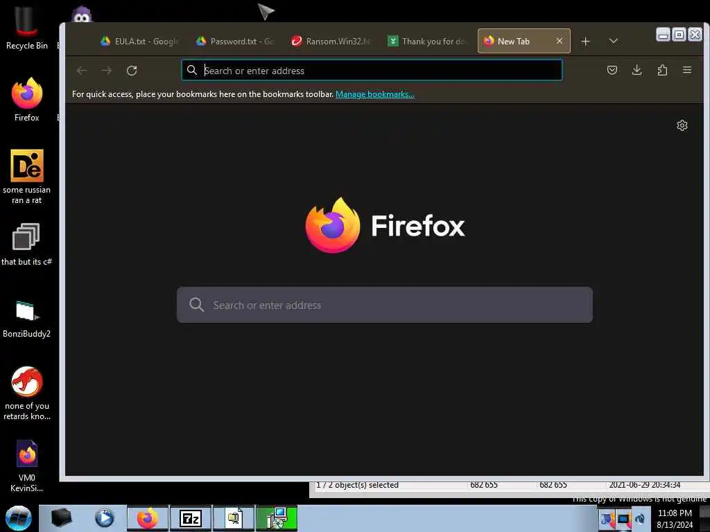Image resolution: width=710 pixels, height=532 pixels.
Task: Minimize the Firefox window
Action: point(663,35)
